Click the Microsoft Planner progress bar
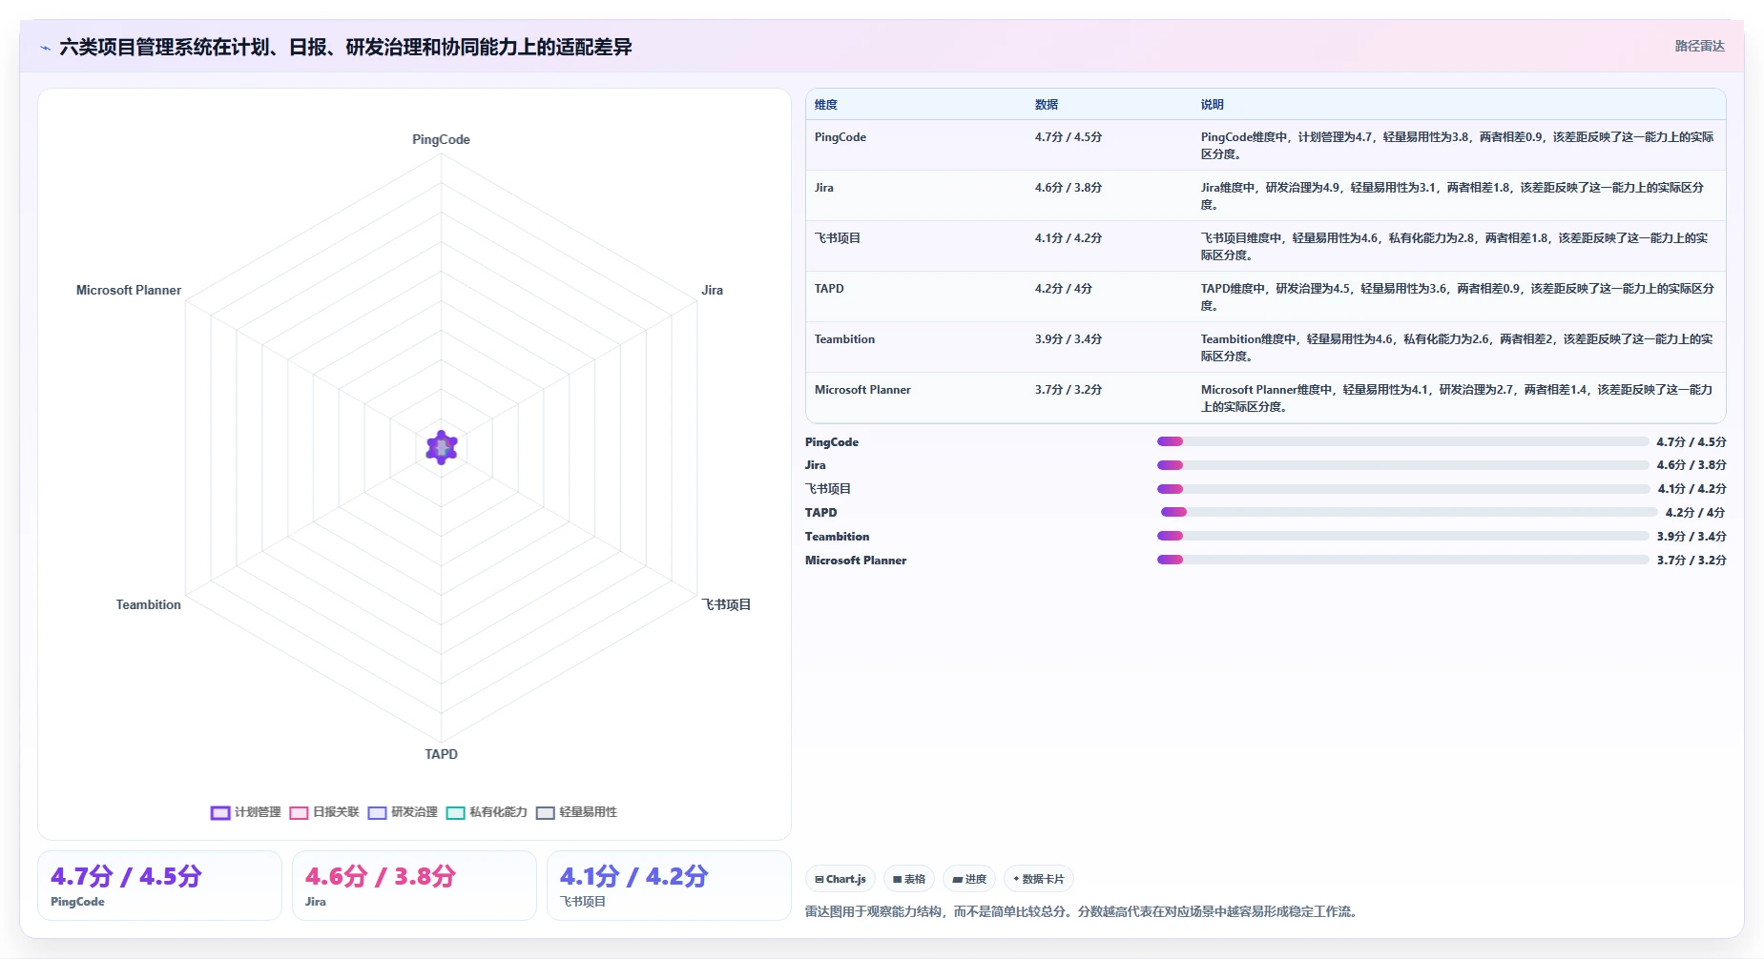This screenshot has height=959, width=1764. click(1403, 560)
